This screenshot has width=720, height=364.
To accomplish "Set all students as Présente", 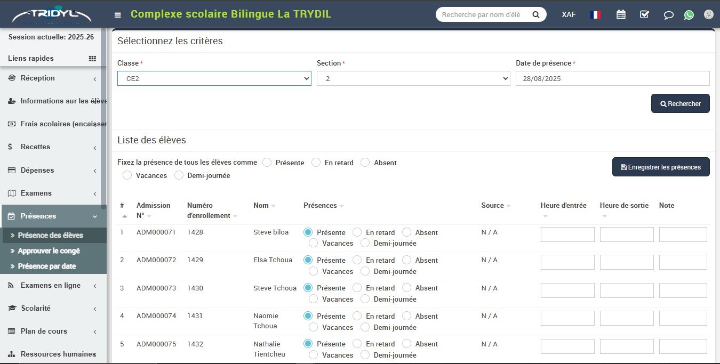I will click(267, 163).
